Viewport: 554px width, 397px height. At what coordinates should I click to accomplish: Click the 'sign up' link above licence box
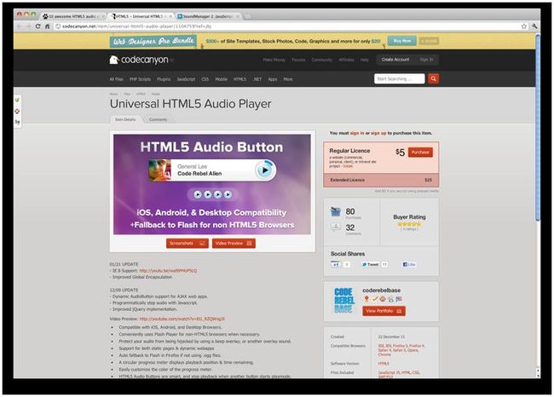click(x=378, y=133)
